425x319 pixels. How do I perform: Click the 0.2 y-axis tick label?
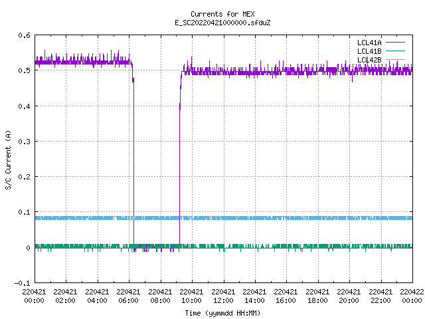click(24, 177)
